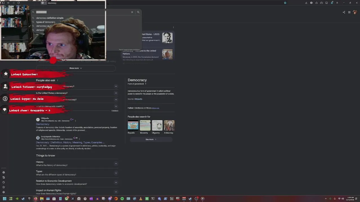Viewport: 360px width, 202px height.
Task: Expand the History things-to-know row
Action: (x=76, y=163)
